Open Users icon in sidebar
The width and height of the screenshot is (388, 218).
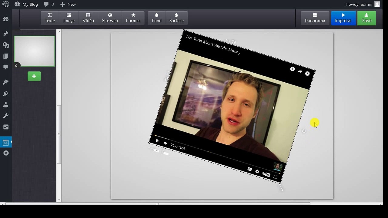pyautogui.click(x=6, y=104)
